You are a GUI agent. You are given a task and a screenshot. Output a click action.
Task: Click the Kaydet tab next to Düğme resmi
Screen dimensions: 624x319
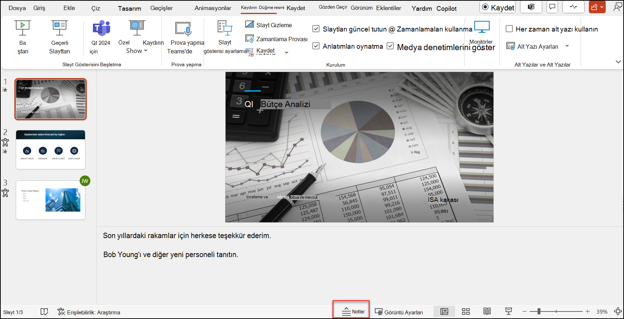coord(296,8)
